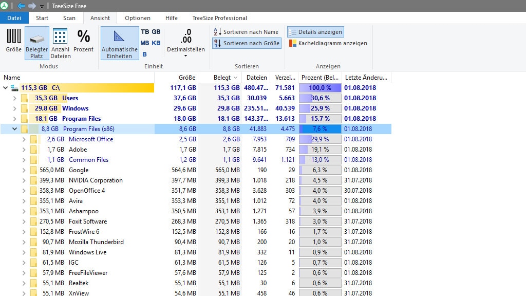
Task: Expand the Microsoft Office folder
Action: (24, 139)
